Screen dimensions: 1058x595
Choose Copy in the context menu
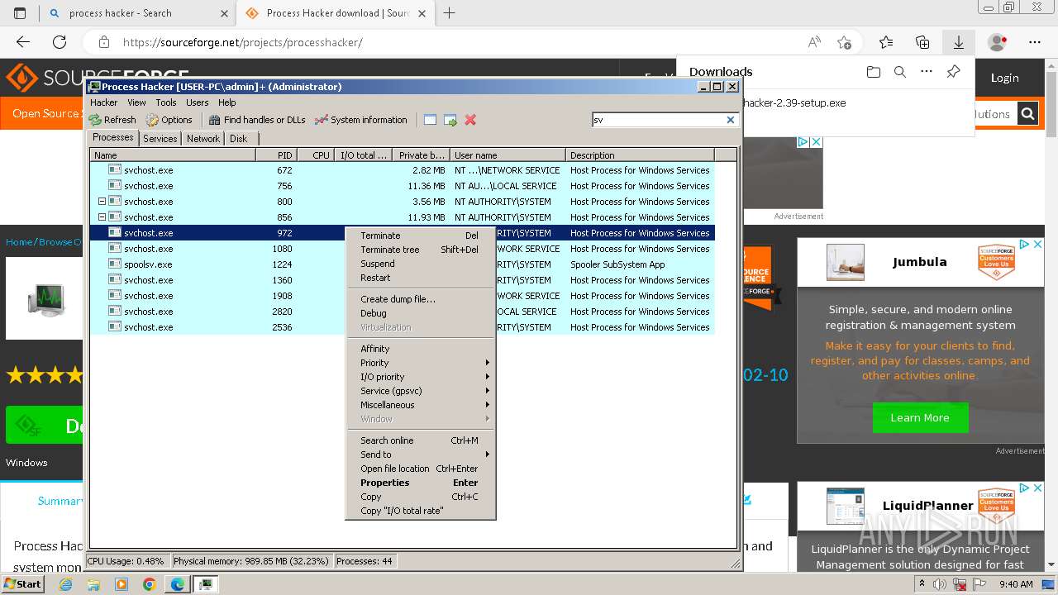(420, 497)
